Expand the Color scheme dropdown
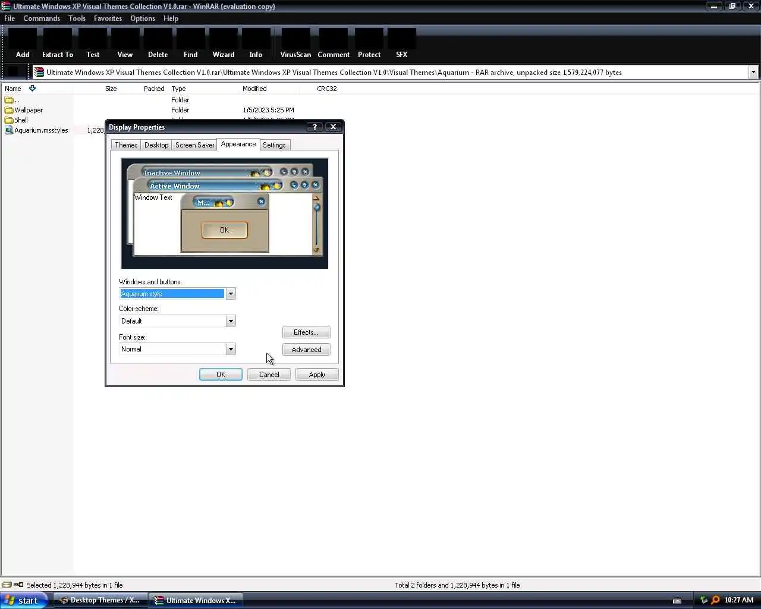The image size is (761, 609). pyautogui.click(x=231, y=321)
